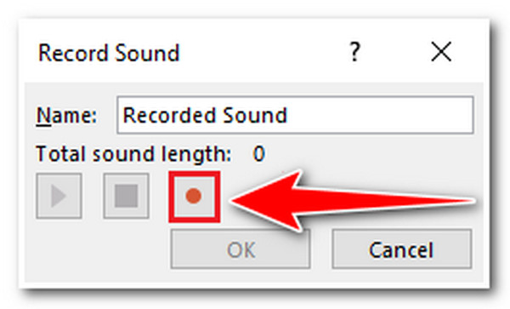
Task: Select the sound length value 0
Action: [x=259, y=154]
